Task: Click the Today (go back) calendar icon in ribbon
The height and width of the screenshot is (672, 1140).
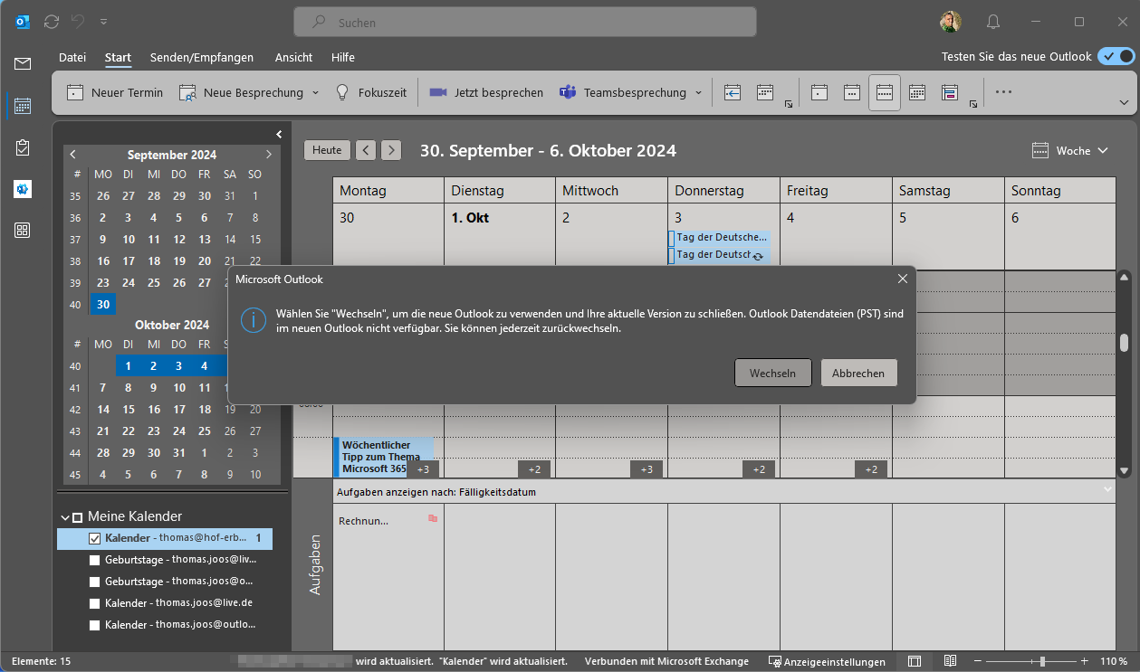Action: pos(733,92)
